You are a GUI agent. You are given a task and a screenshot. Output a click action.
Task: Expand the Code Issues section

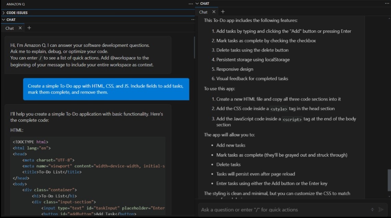3,13
